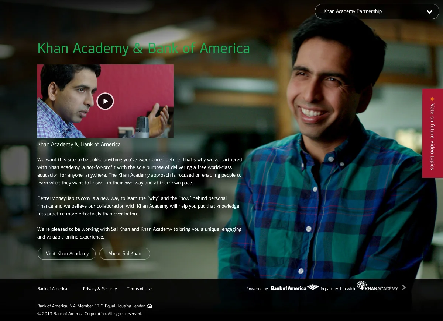The image size is (443, 321).
Task: Click the Equal Housing house icon
Action: point(150,306)
